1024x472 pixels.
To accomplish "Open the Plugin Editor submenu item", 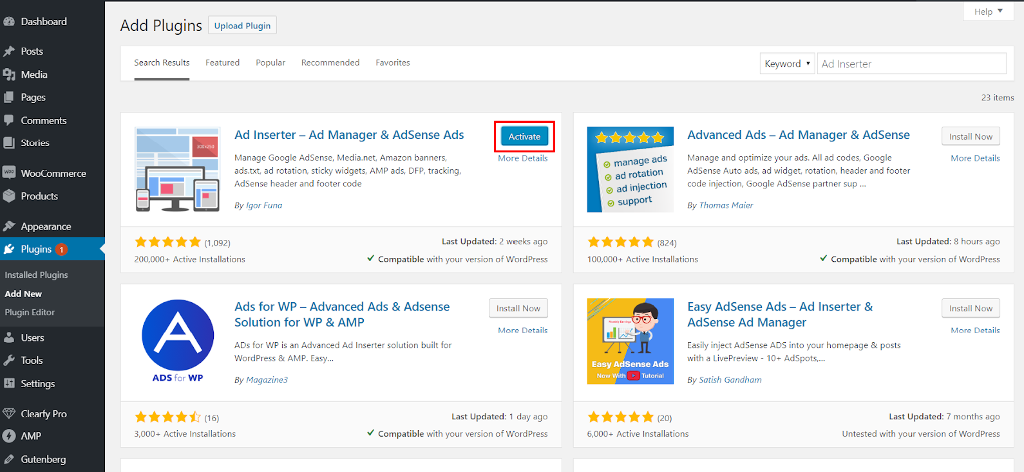I will (30, 313).
